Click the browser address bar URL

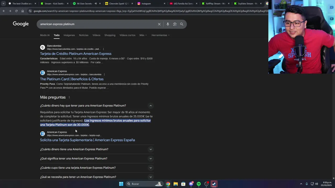[x=150, y=11]
